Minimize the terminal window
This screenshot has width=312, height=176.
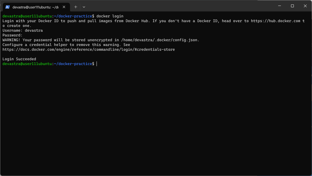(x=279, y=6)
